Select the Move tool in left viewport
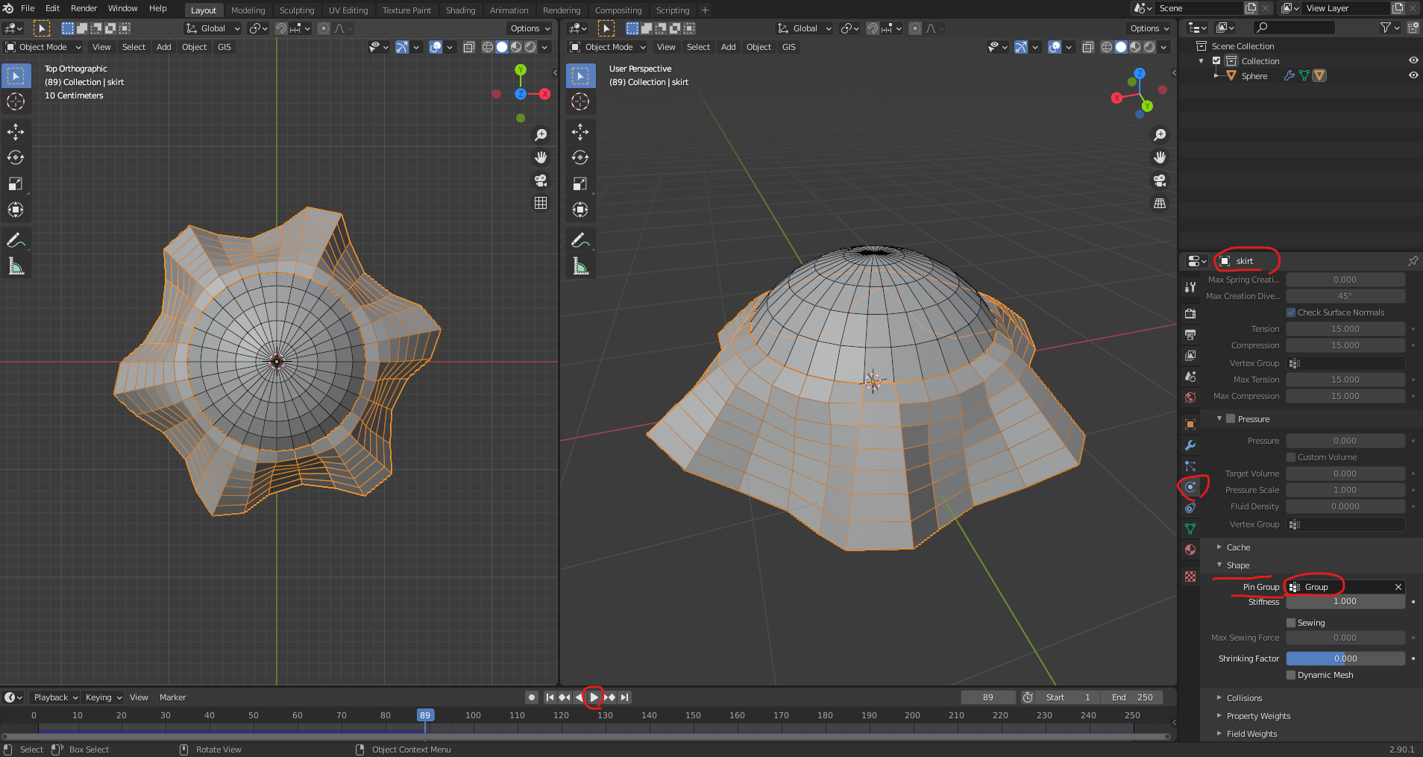The image size is (1423, 757). click(16, 132)
